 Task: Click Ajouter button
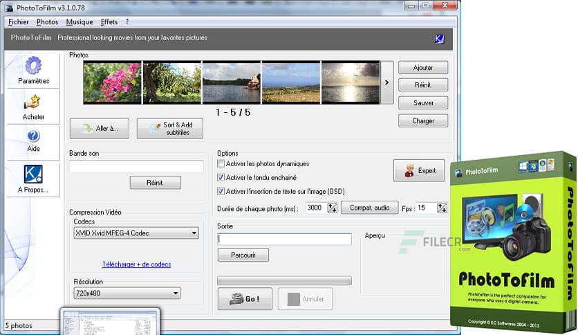[423, 68]
